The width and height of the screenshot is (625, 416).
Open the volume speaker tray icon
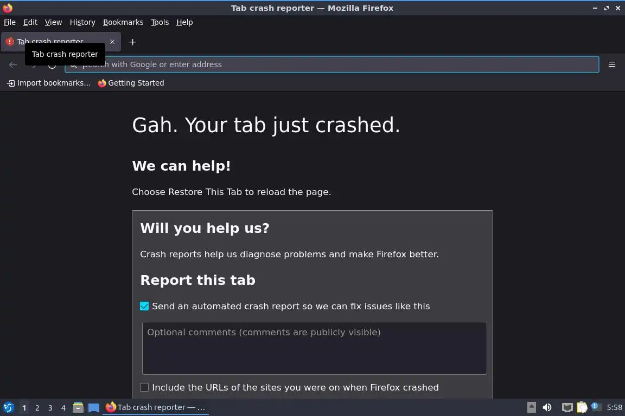tap(547, 407)
